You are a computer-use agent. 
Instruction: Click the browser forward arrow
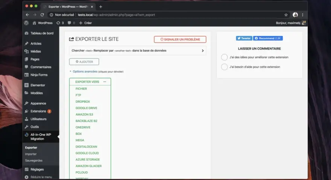point(35,15)
